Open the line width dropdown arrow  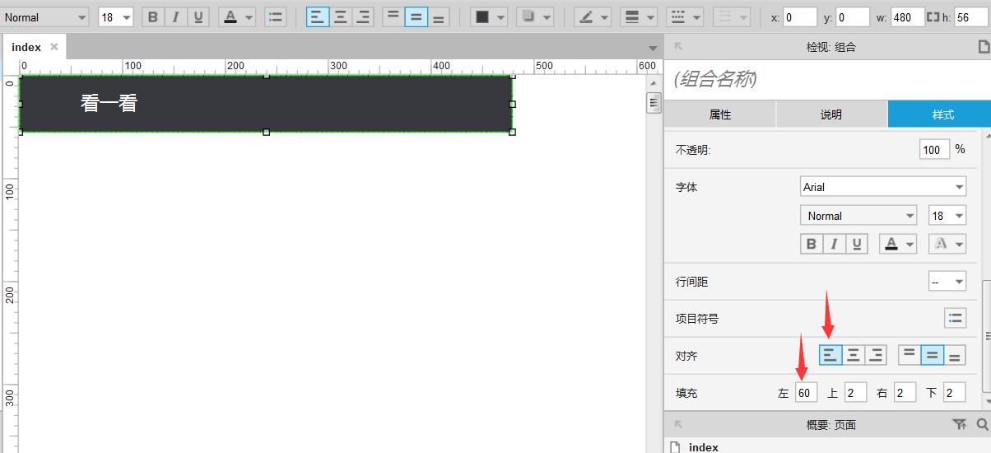click(651, 17)
